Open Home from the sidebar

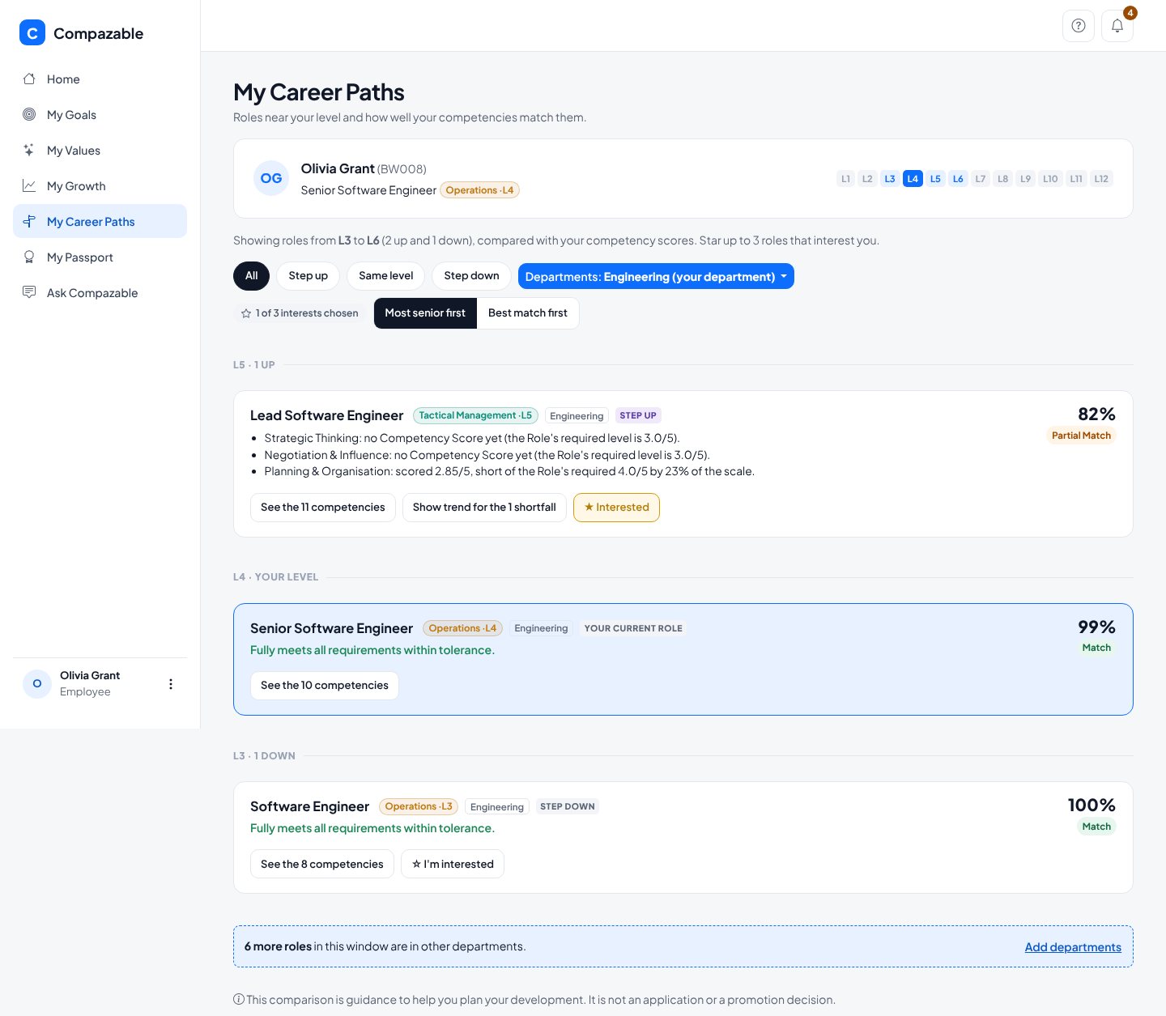100,79
